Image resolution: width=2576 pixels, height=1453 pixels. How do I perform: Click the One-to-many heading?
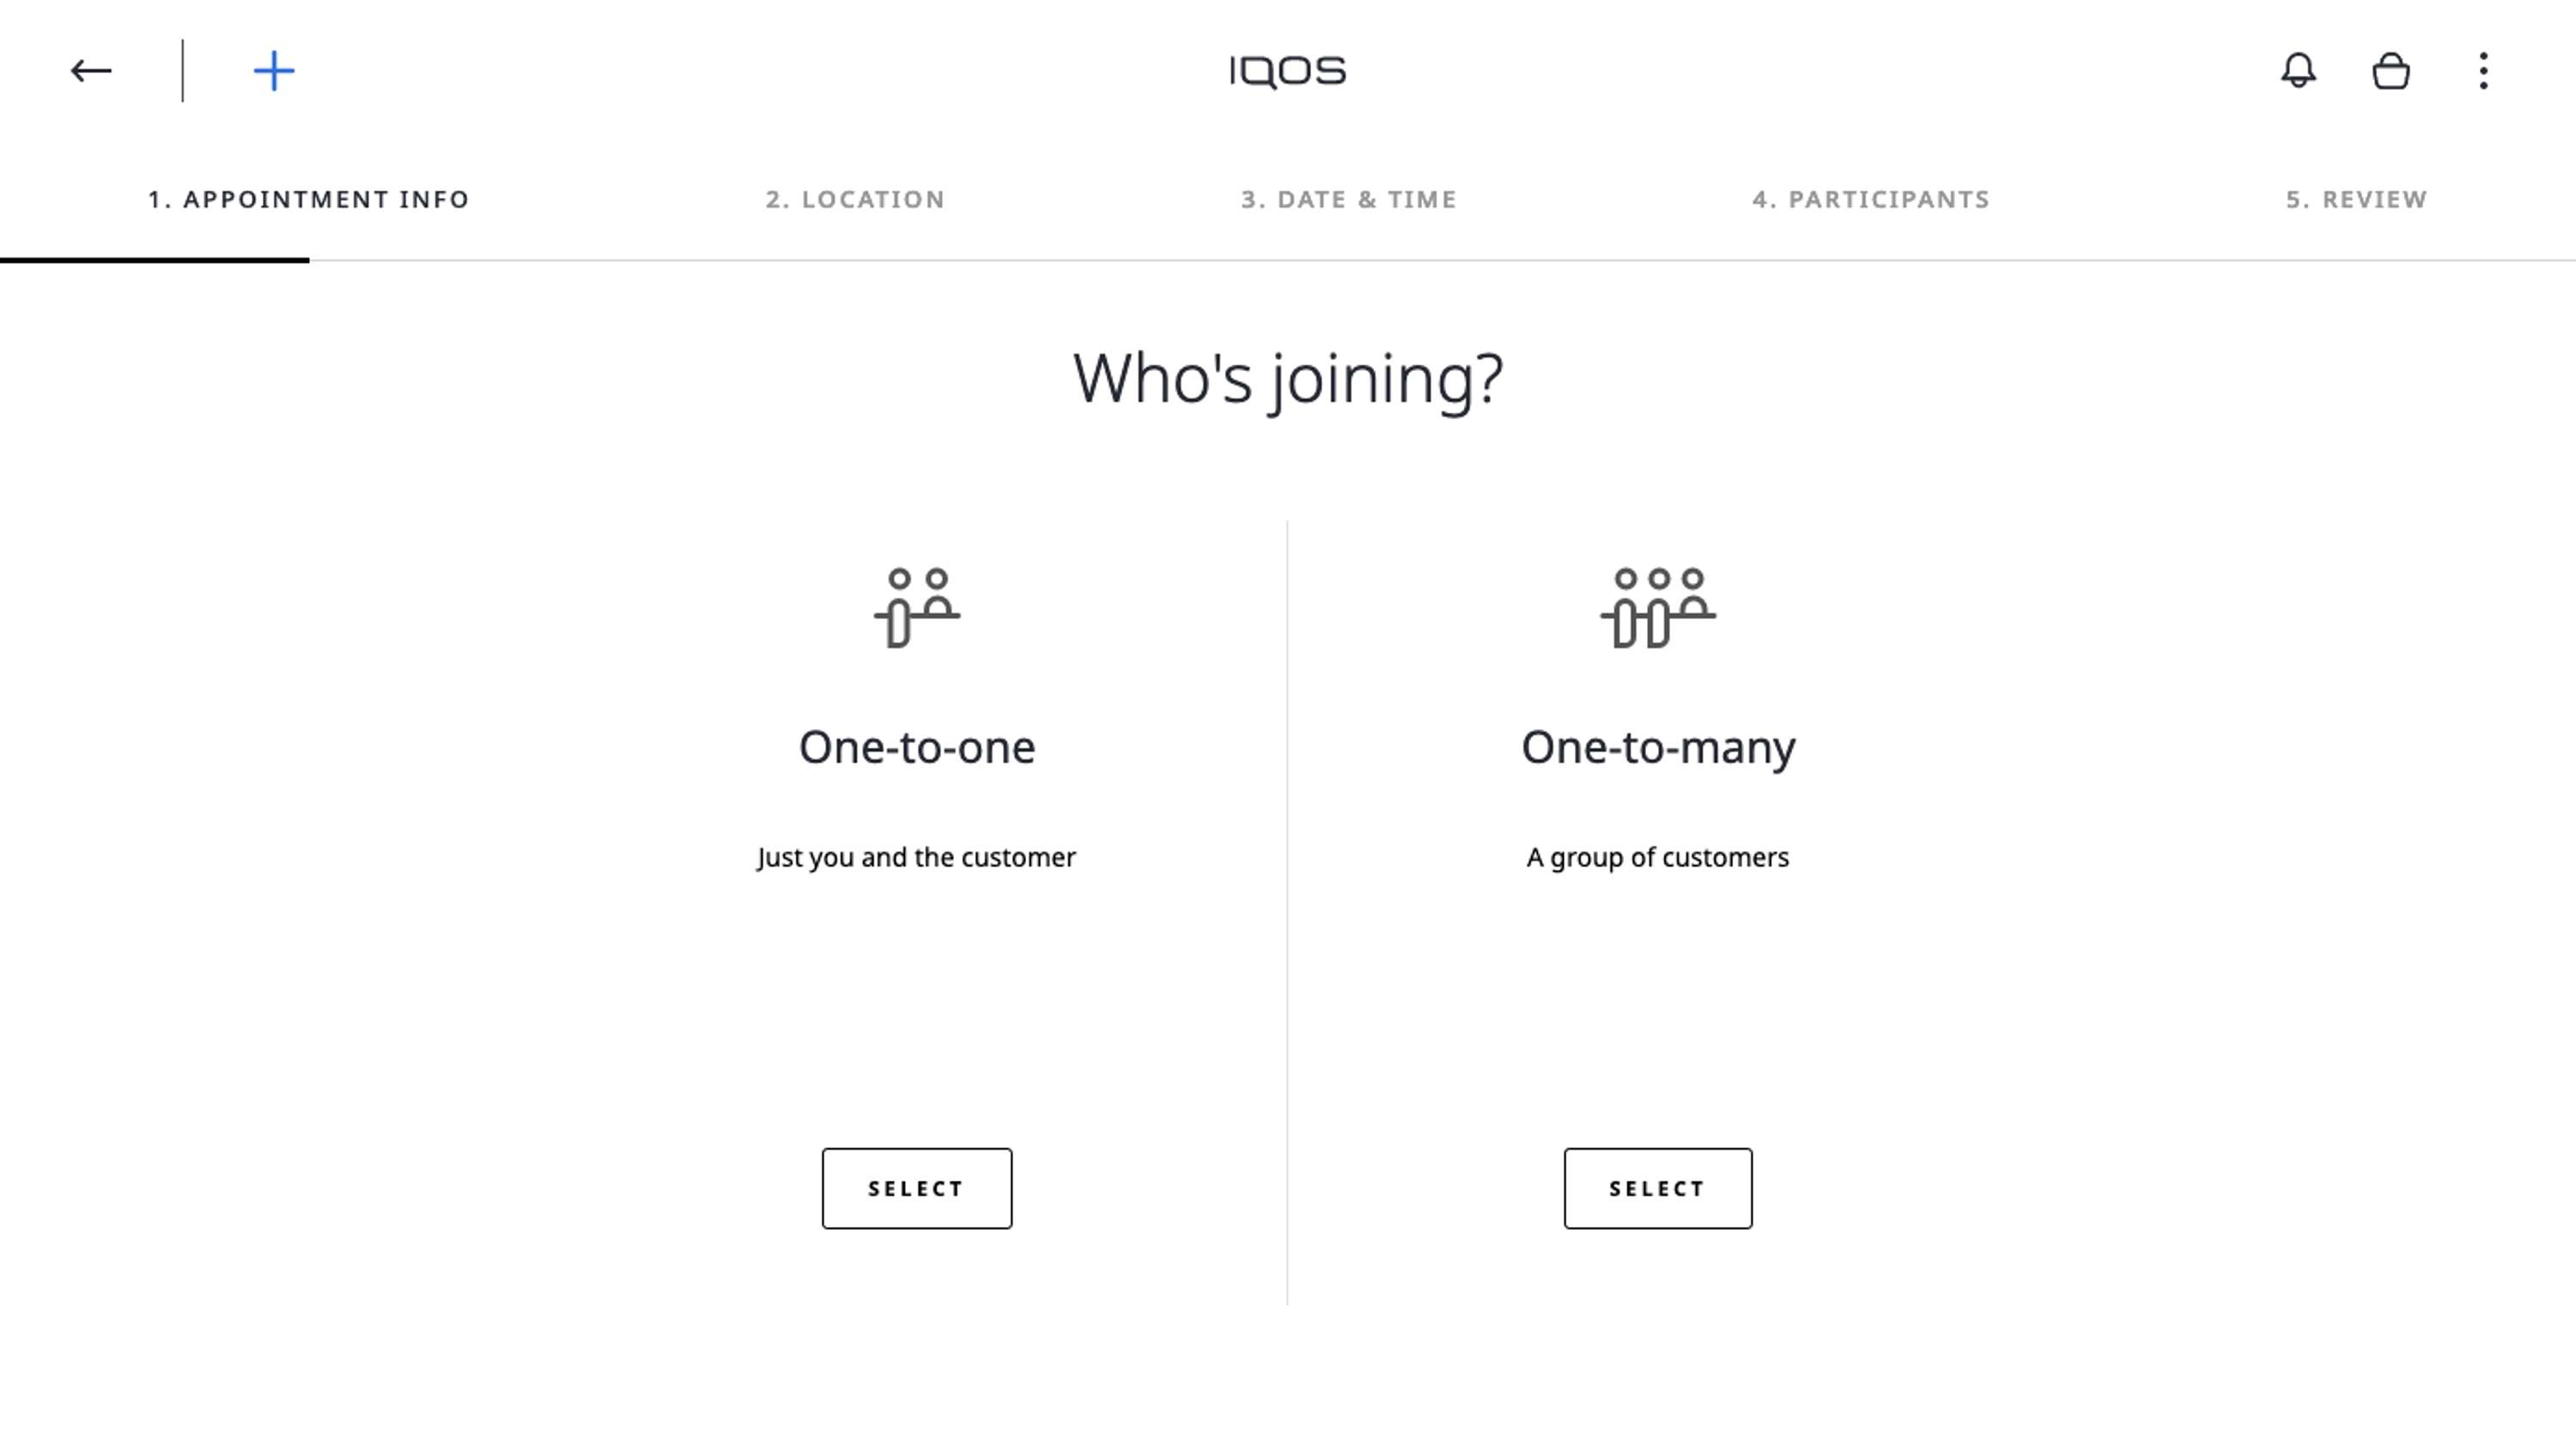point(1658,749)
